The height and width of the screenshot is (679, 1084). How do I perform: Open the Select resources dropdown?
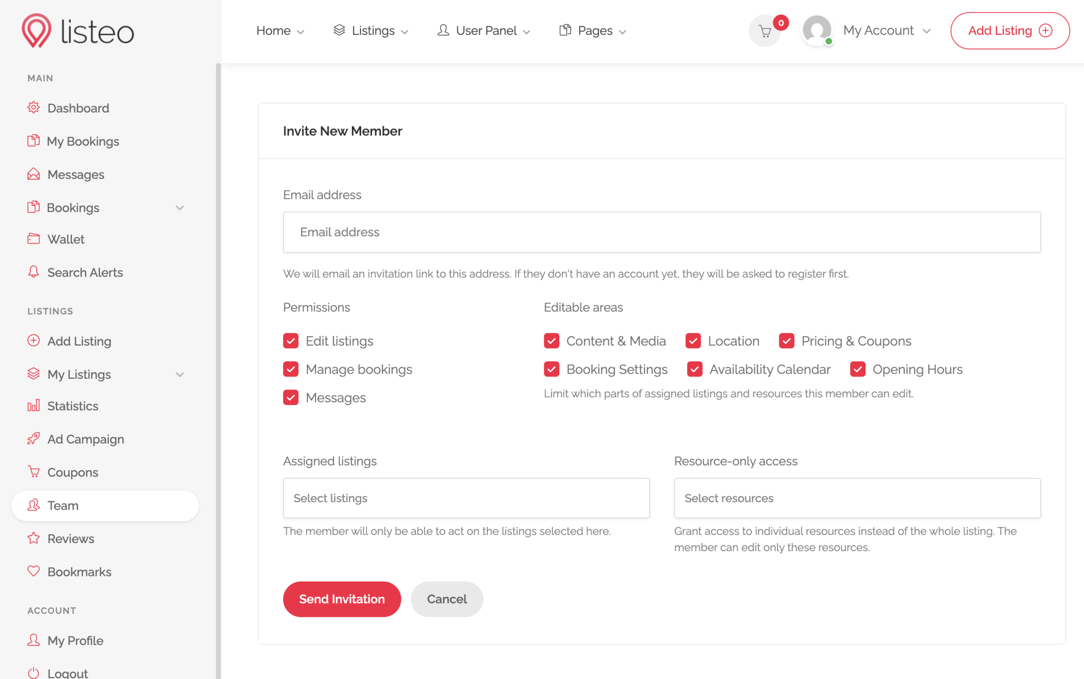857,498
